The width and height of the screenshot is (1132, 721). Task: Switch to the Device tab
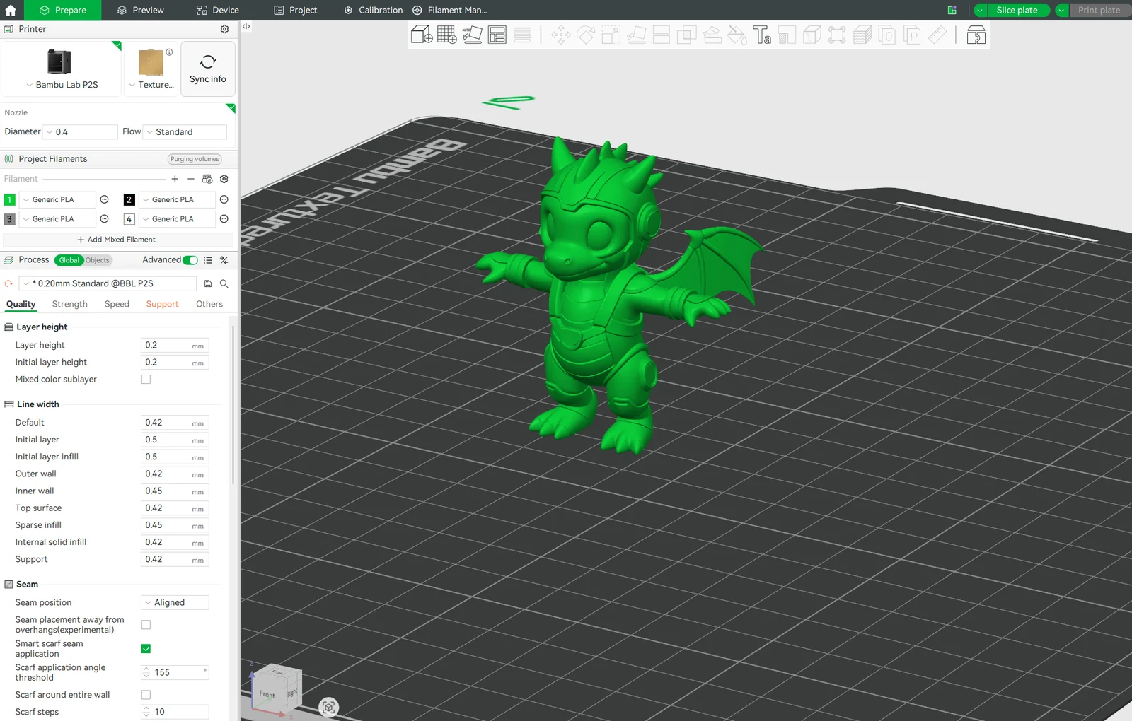click(x=218, y=10)
